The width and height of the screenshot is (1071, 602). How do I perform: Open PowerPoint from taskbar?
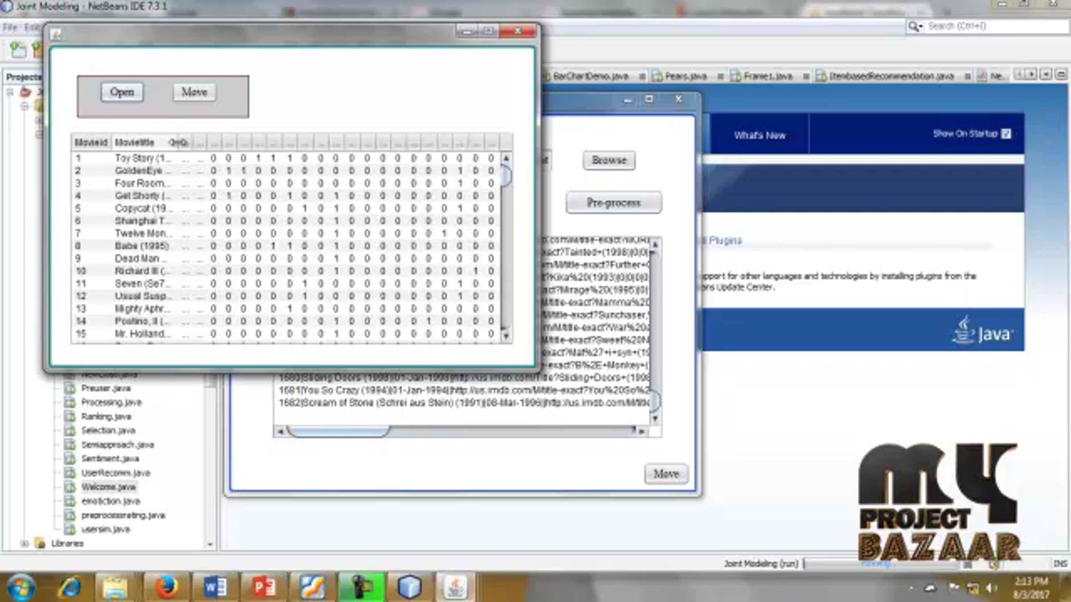264,587
